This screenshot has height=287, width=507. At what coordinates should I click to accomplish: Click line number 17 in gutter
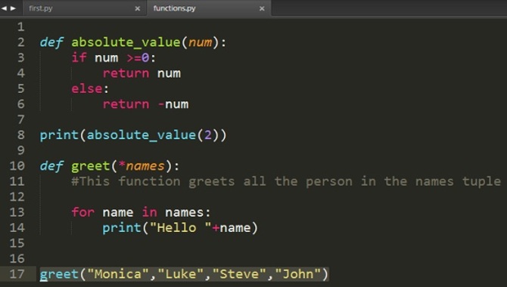17,274
